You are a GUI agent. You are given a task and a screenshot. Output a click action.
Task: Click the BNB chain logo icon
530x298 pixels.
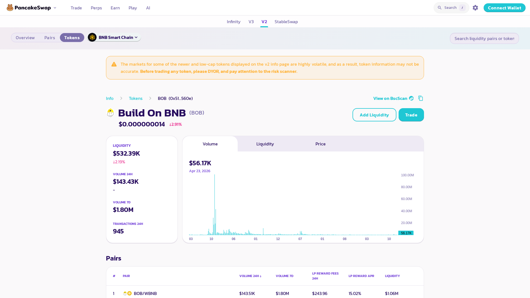click(92, 37)
